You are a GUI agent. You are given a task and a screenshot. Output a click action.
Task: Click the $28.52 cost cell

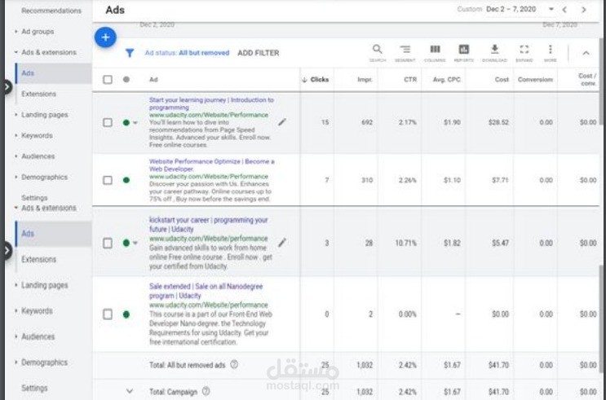point(498,122)
